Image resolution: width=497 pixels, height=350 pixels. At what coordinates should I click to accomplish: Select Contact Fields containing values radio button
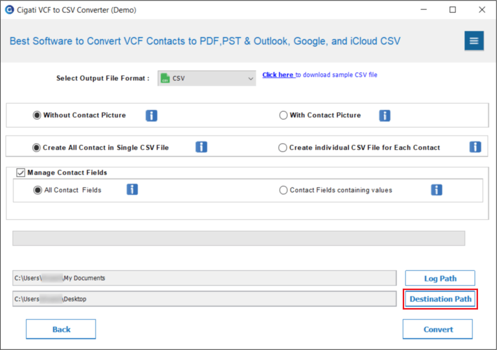[283, 190]
